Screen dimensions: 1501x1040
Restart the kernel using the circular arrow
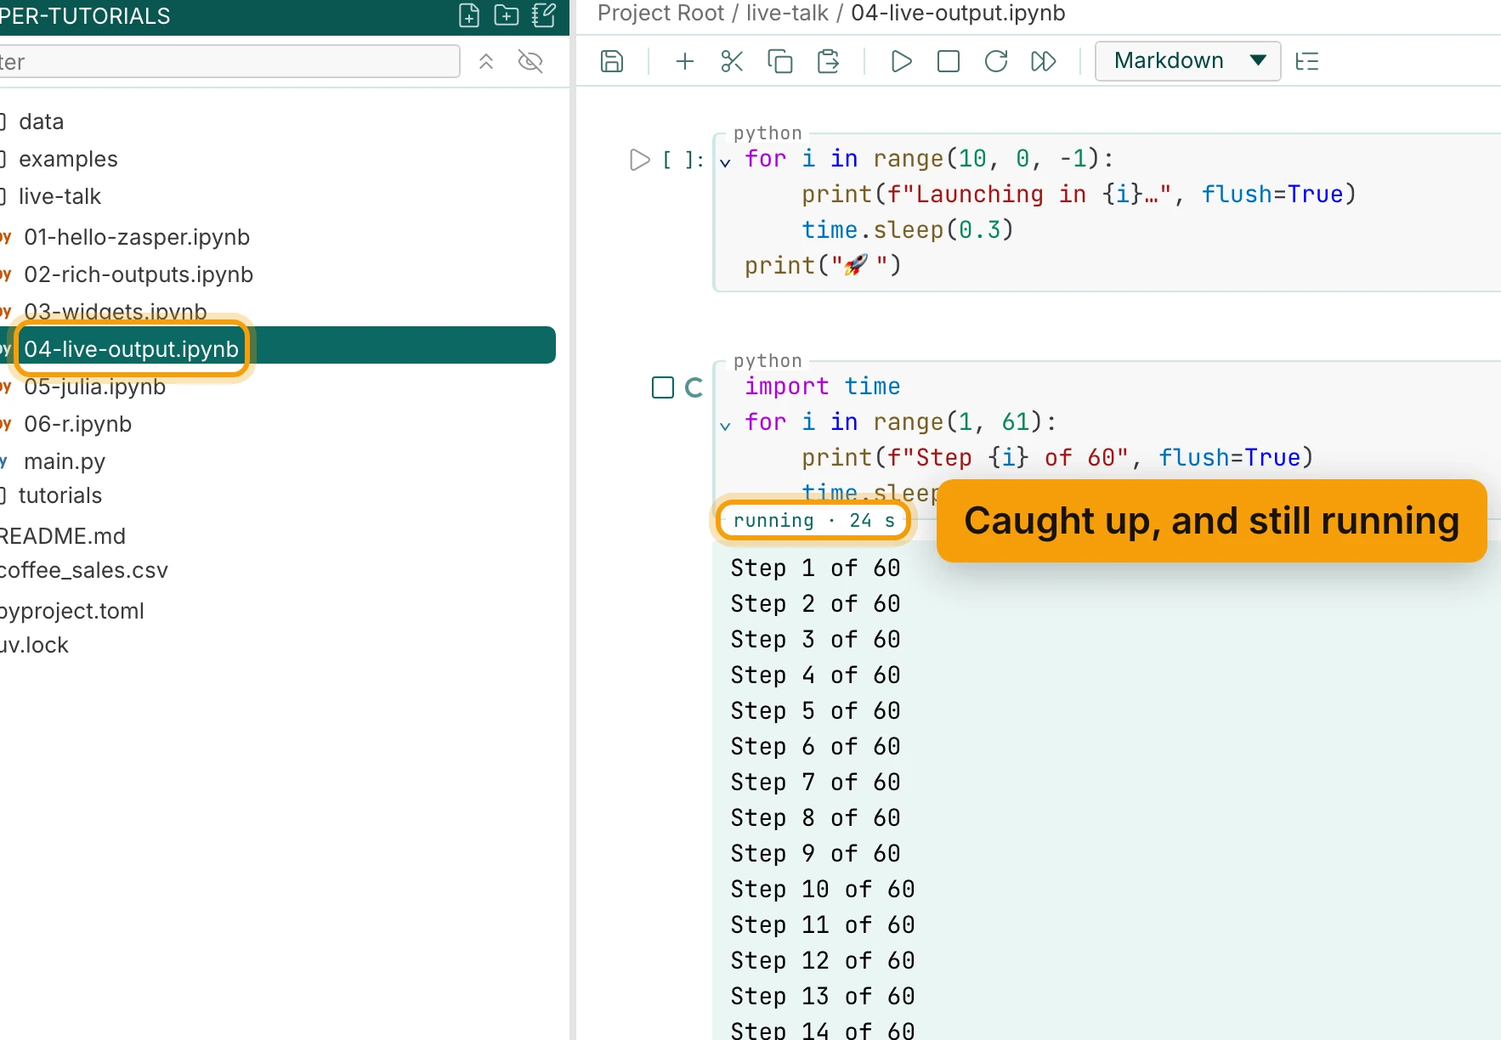996,61
